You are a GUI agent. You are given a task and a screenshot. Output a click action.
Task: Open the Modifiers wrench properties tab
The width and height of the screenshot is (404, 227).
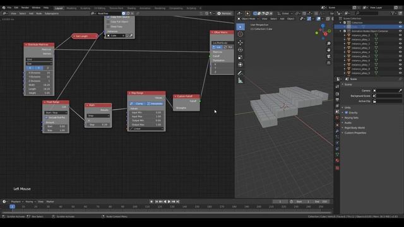pos(337,131)
